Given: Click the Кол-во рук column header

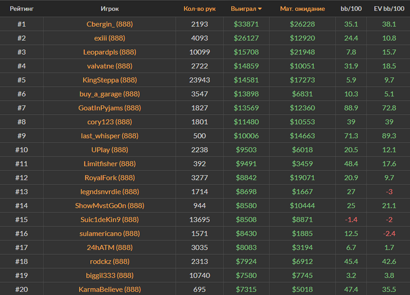Looking at the screenshot, I should [x=199, y=9].
